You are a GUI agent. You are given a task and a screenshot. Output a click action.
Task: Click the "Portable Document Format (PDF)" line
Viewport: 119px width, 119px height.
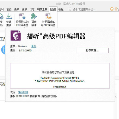(59, 78)
